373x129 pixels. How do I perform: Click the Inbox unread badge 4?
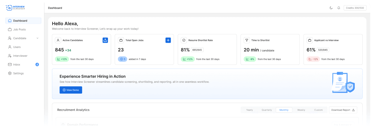pos(37,64)
